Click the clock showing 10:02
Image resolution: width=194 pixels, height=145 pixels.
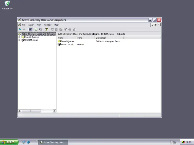pos(189,142)
